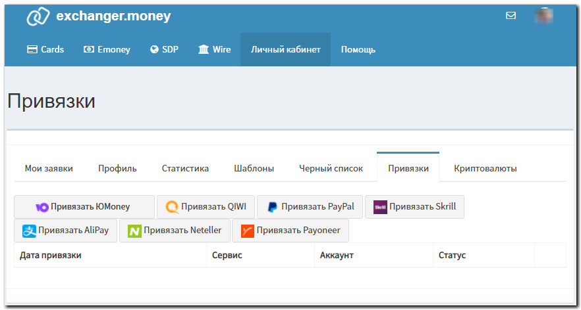The image size is (581, 310).
Task: Click the Привязать Payoneer button label
Action: (298, 231)
